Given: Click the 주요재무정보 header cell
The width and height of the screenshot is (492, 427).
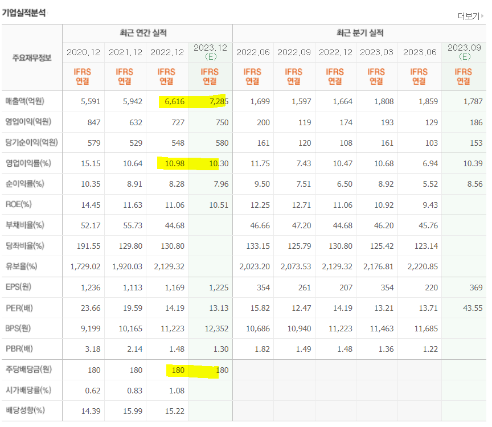Looking at the screenshot, I should point(32,58).
